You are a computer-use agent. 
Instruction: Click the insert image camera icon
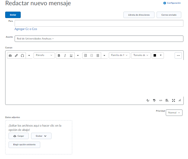10,55
